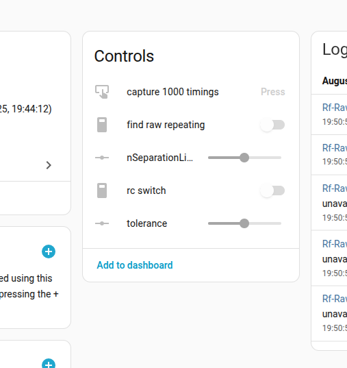The height and width of the screenshot is (368, 347).
Task: Click the nSeparationLimit number icon
Action: pos(102,158)
